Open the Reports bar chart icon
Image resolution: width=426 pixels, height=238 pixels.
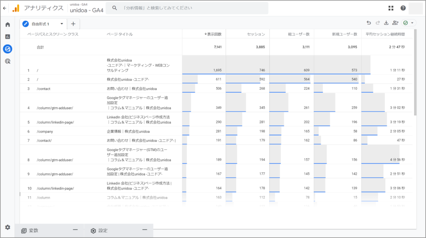[7, 37]
